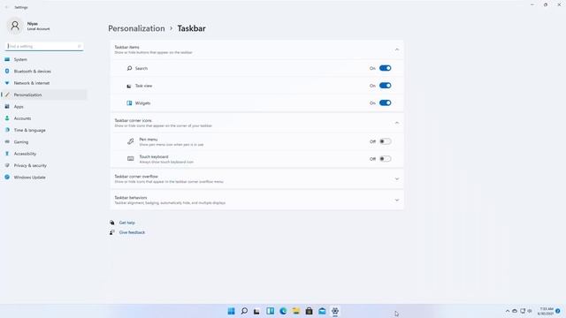Click the Find a setting search box
Image resolution: width=566 pixels, height=318 pixels.
[x=44, y=46]
